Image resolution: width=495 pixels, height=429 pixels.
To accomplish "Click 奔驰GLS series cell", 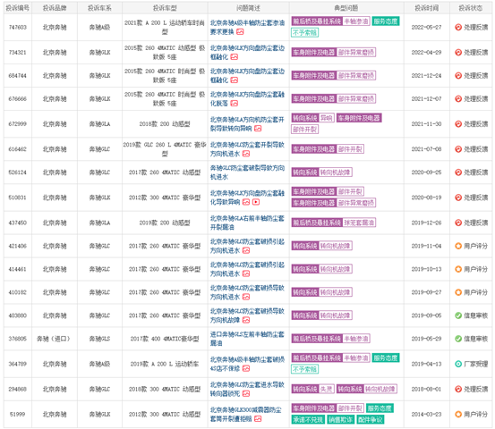I will (99, 339).
